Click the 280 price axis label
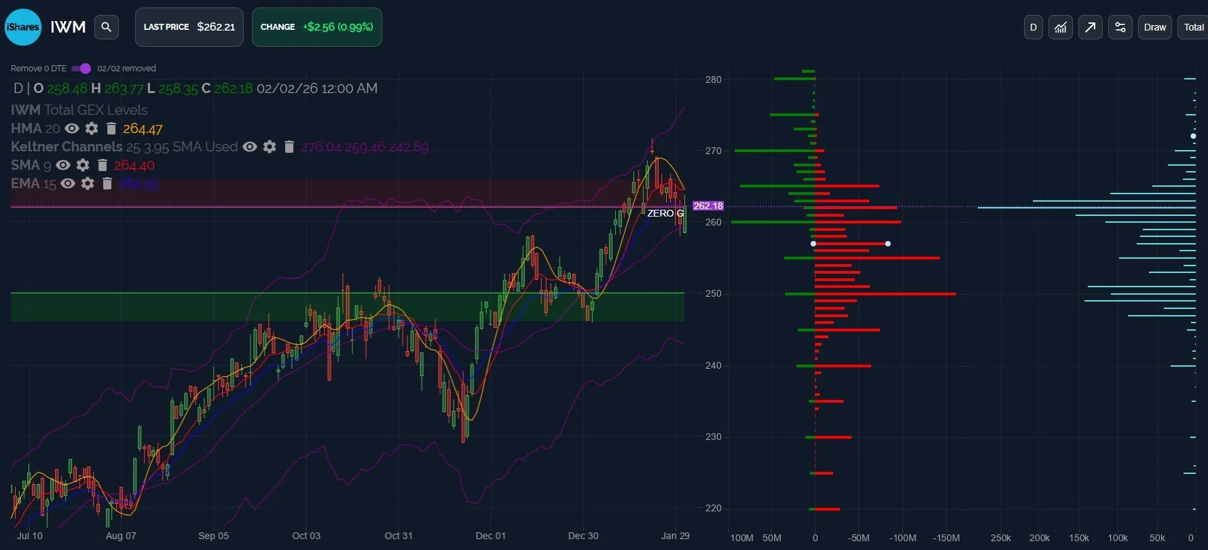Image resolution: width=1208 pixels, height=550 pixels. click(x=714, y=79)
